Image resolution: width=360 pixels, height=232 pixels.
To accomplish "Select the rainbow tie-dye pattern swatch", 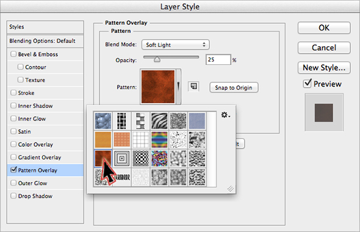I will click(159, 139).
